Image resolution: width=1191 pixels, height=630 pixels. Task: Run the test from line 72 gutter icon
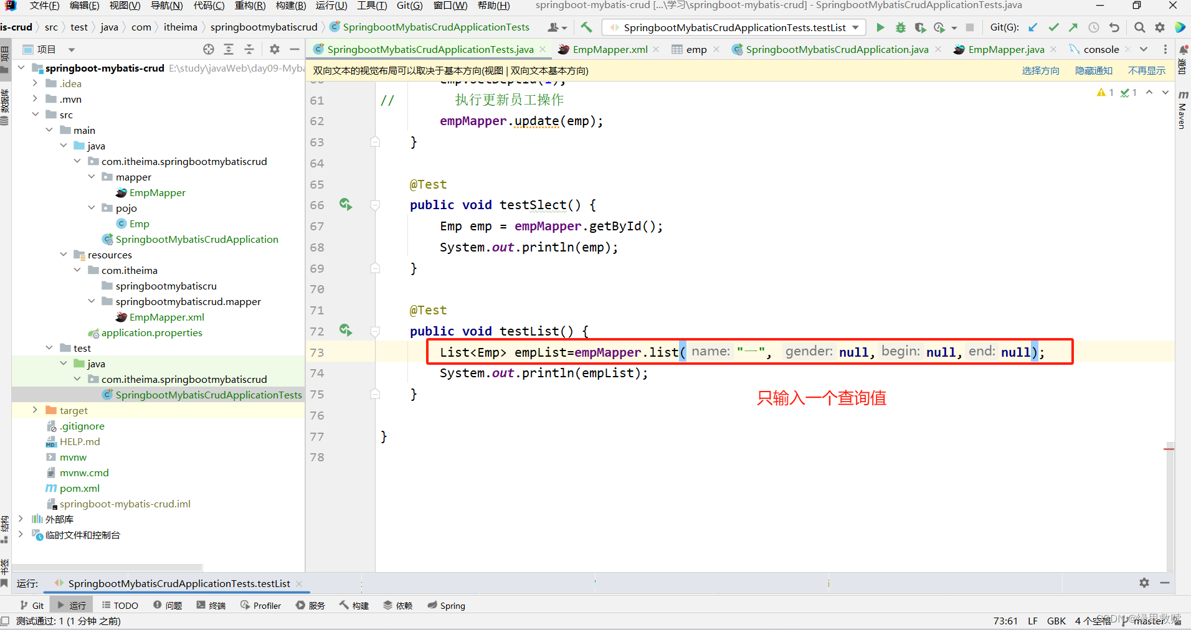pyautogui.click(x=346, y=331)
